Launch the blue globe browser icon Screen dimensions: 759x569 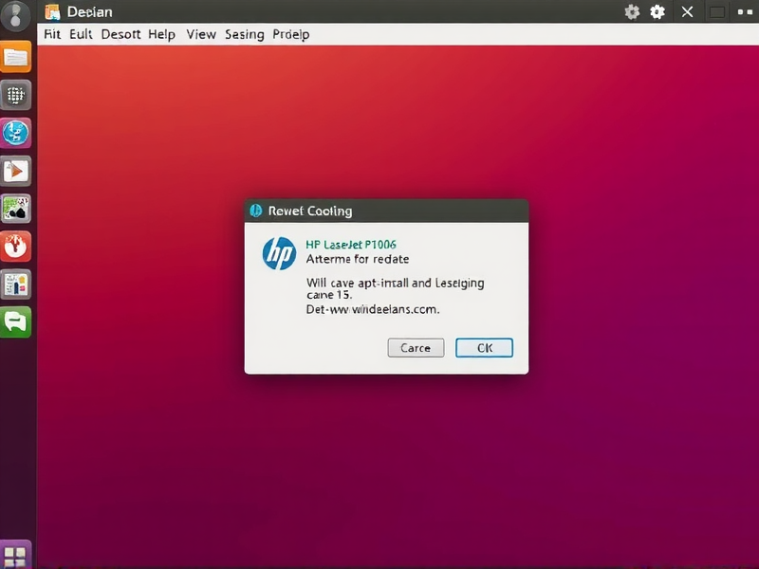(16, 133)
